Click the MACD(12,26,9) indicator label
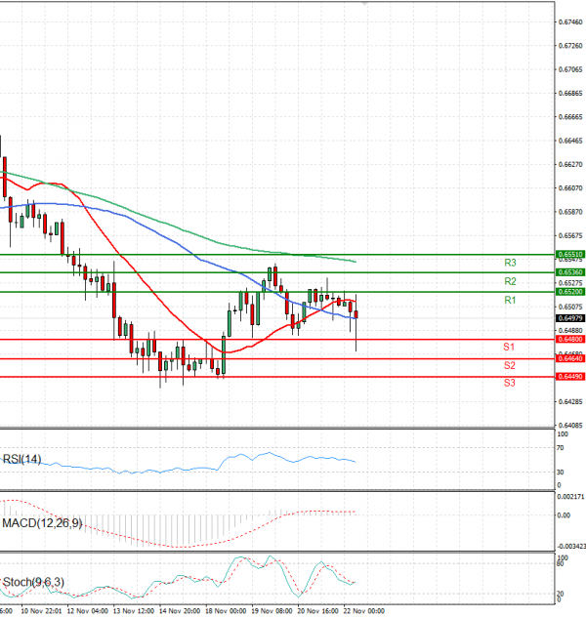The image size is (586, 617). tap(42, 523)
